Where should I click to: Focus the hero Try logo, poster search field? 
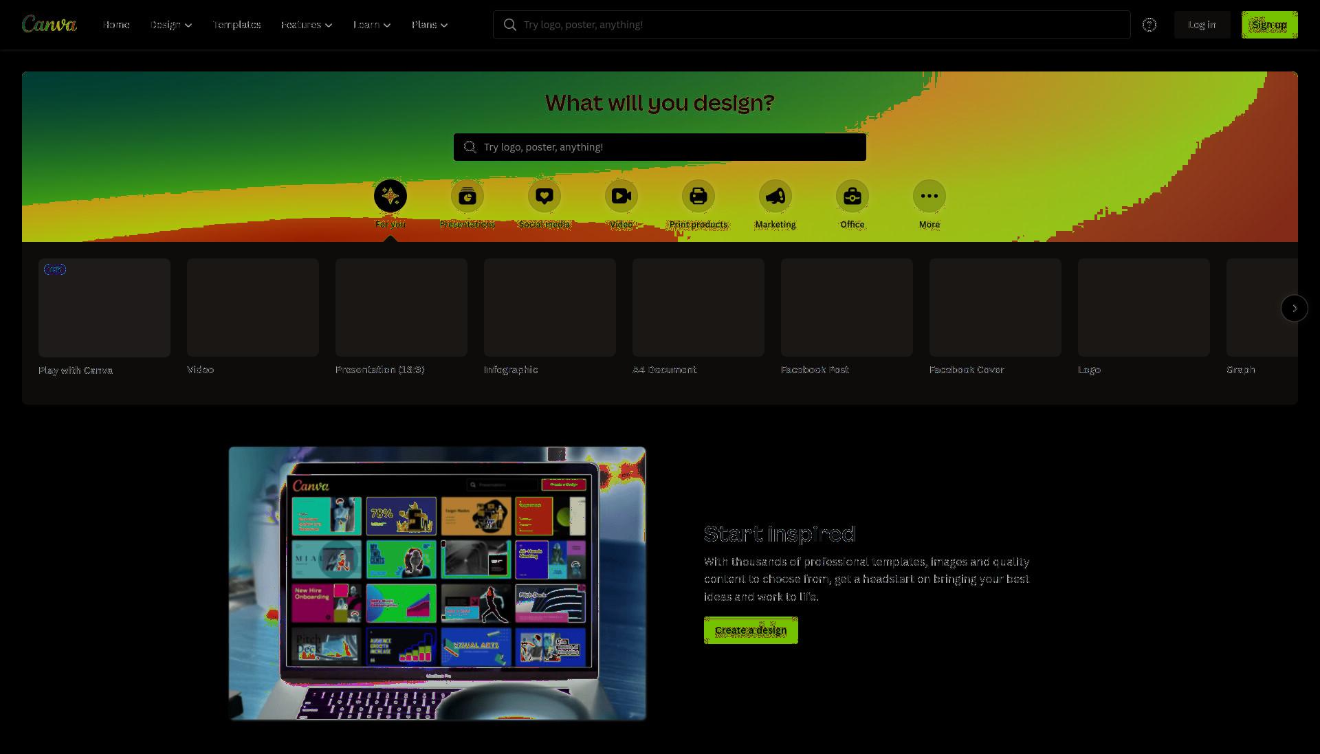[x=660, y=147]
